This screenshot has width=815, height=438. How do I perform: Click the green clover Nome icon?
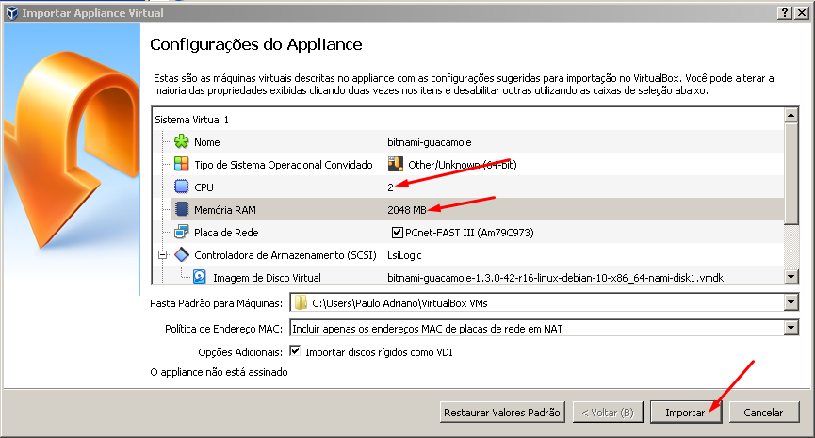point(182,142)
